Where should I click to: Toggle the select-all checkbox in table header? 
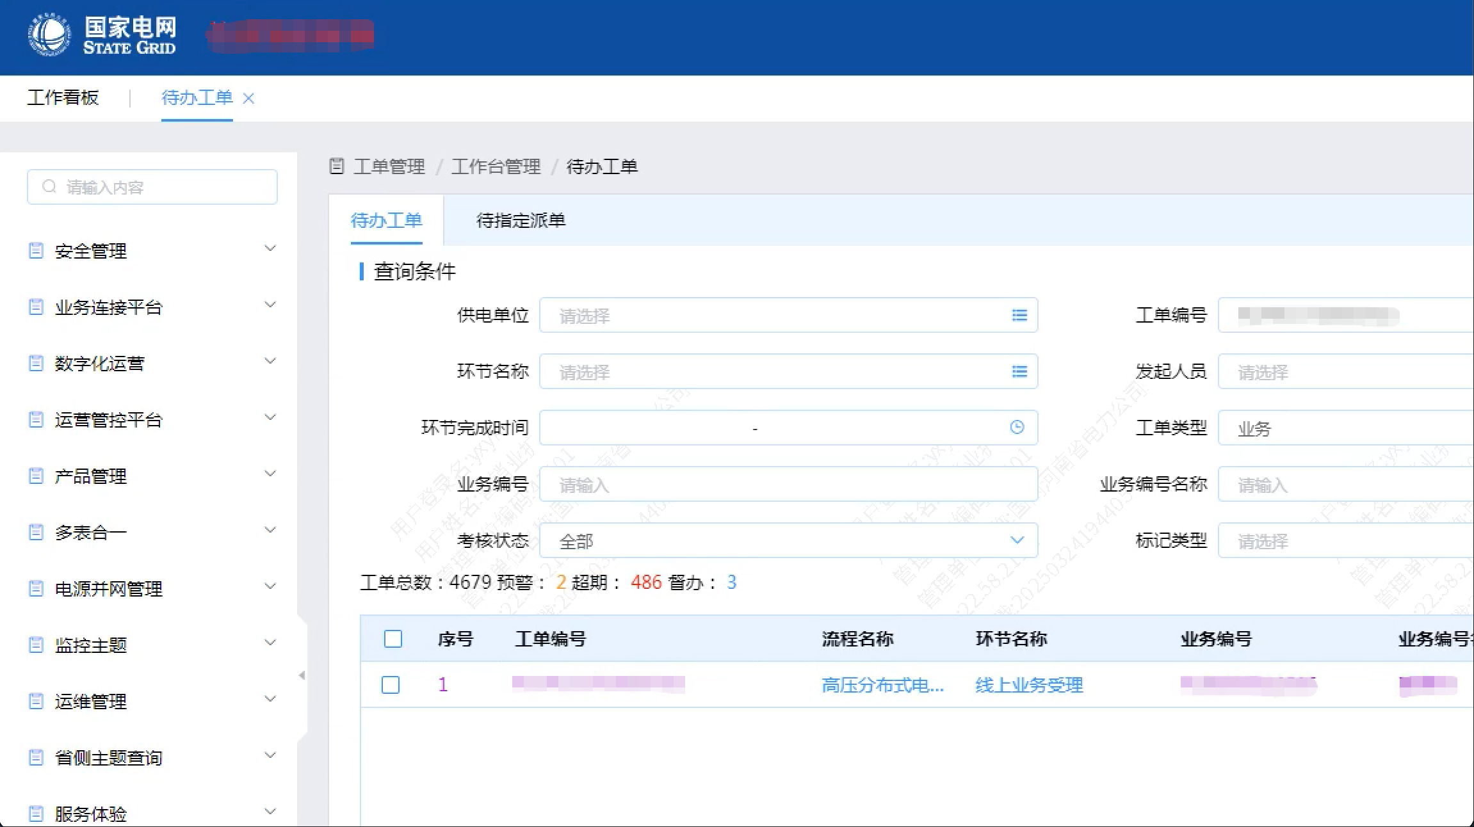[393, 639]
